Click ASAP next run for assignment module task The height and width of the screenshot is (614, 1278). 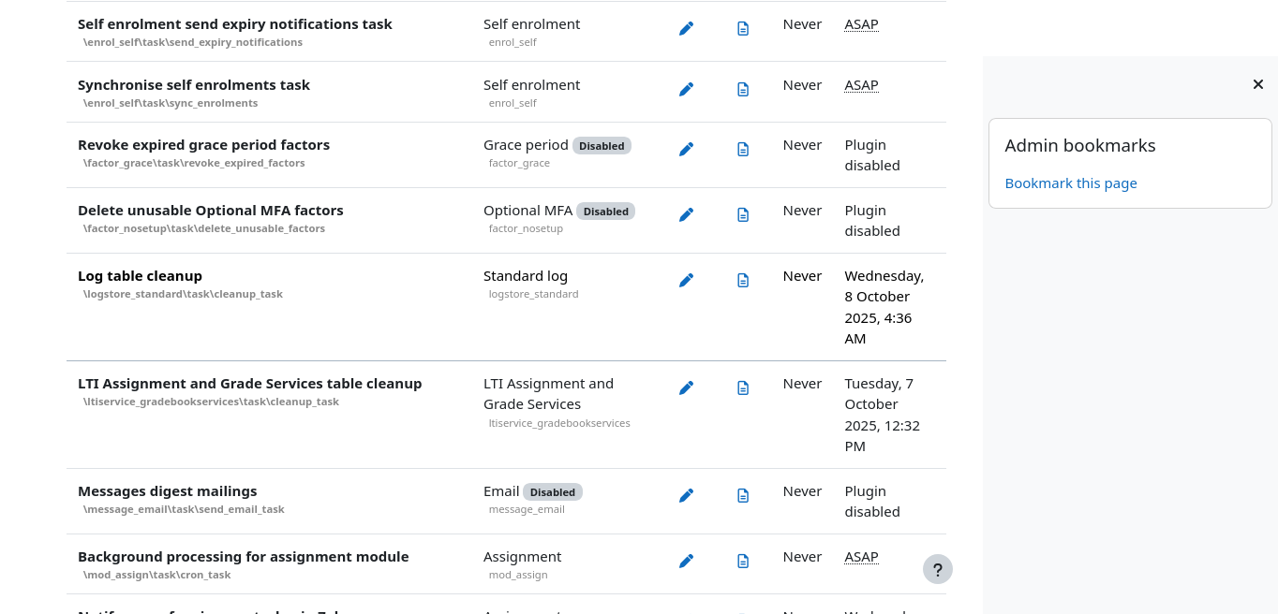tap(861, 557)
